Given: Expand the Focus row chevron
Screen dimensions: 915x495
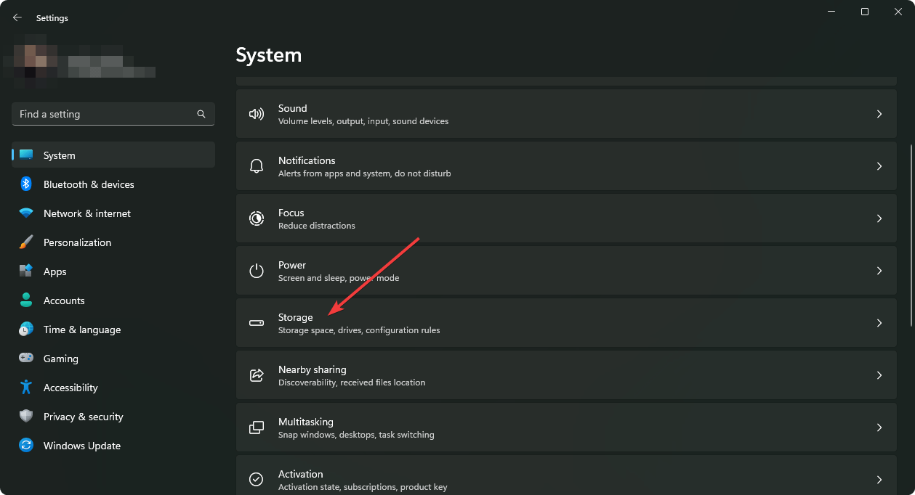Looking at the screenshot, I should (879, 218).
